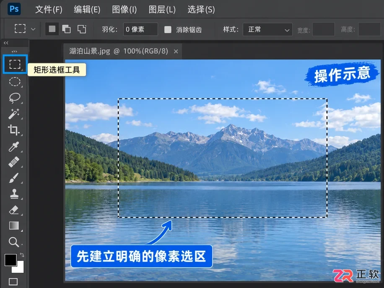This screenshot has height=288, width=384.
Task: Select the Magic Wand tool
Action: click(x=14, y=114)
